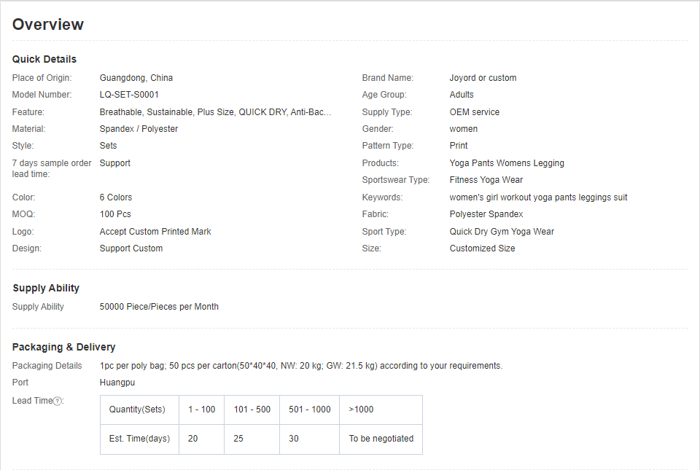Viewport: 700px width, 470px height.
Task: Click the Supply Ability section heading
Action: point(46,288)
